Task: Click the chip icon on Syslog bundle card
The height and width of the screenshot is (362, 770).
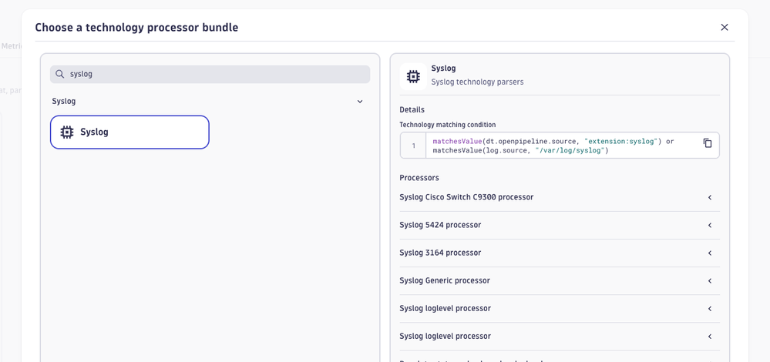Action: point(67,132)
